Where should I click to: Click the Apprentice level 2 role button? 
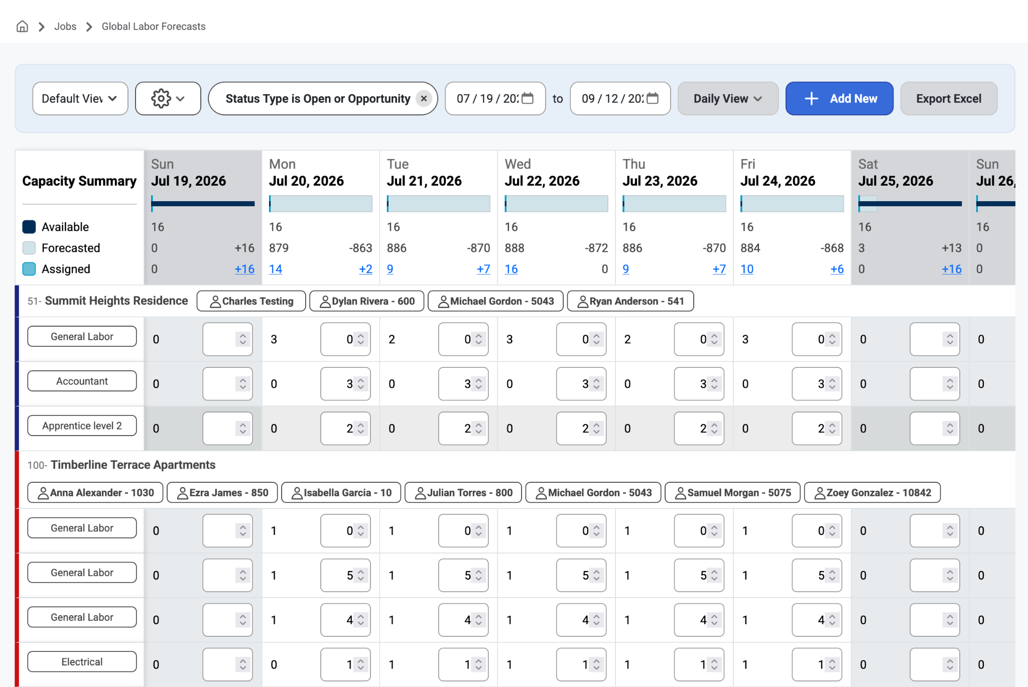82,426
